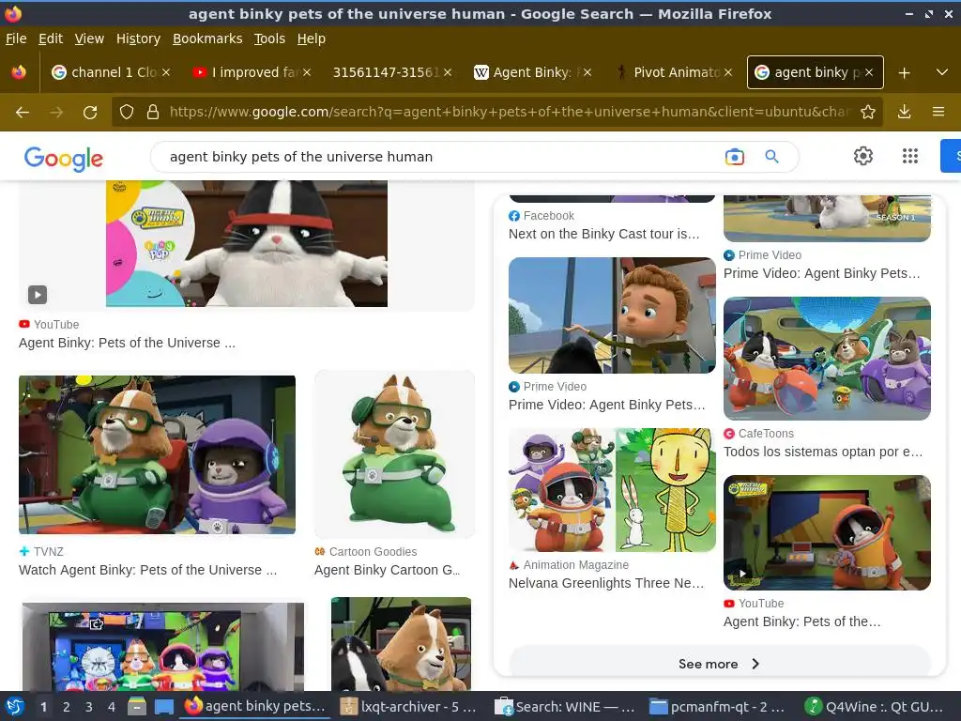Screen dimensions: 961x721
Task: Open 'Nelvana Greenlights Three Ne' Animation Magazine link
Action: click(x=606, y=583)
